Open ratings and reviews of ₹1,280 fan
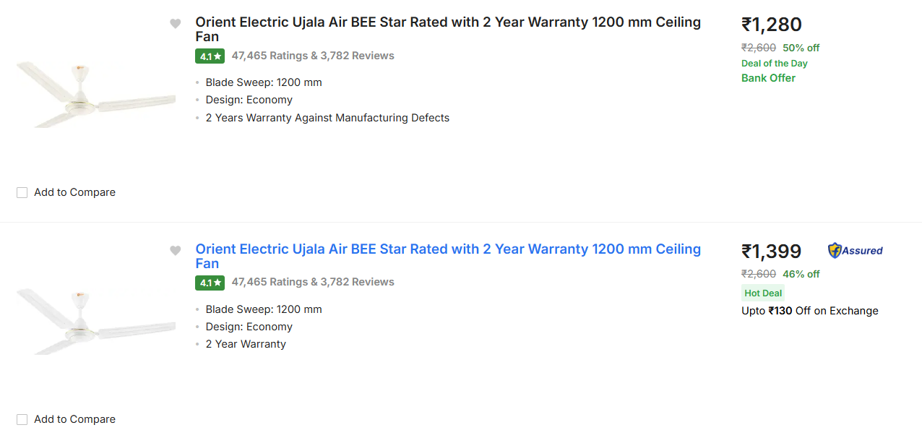 pyautogui.click(x=313, y=56)
